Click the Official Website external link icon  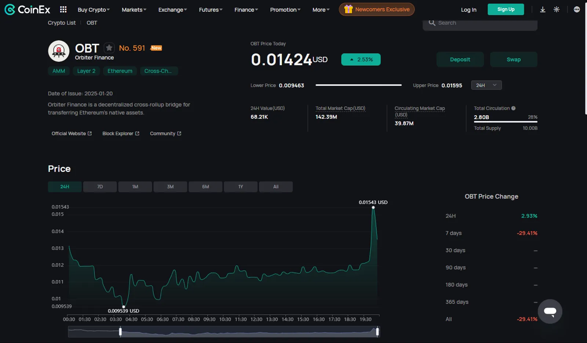90,134
